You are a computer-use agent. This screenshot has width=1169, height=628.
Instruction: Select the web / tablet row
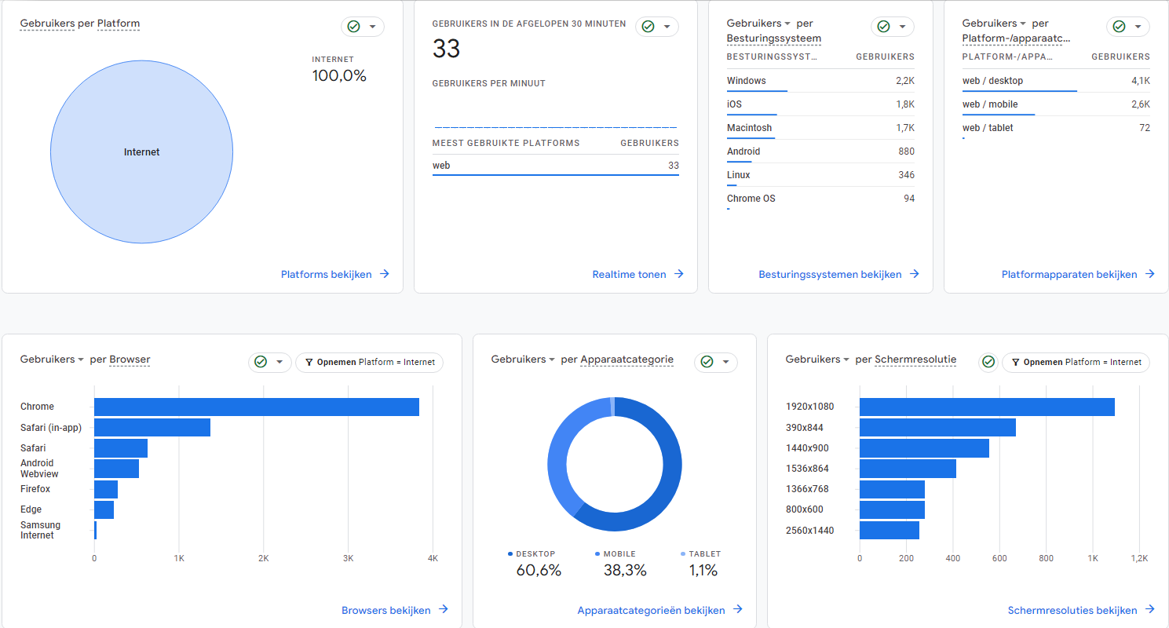click(x=1056, y=128)
